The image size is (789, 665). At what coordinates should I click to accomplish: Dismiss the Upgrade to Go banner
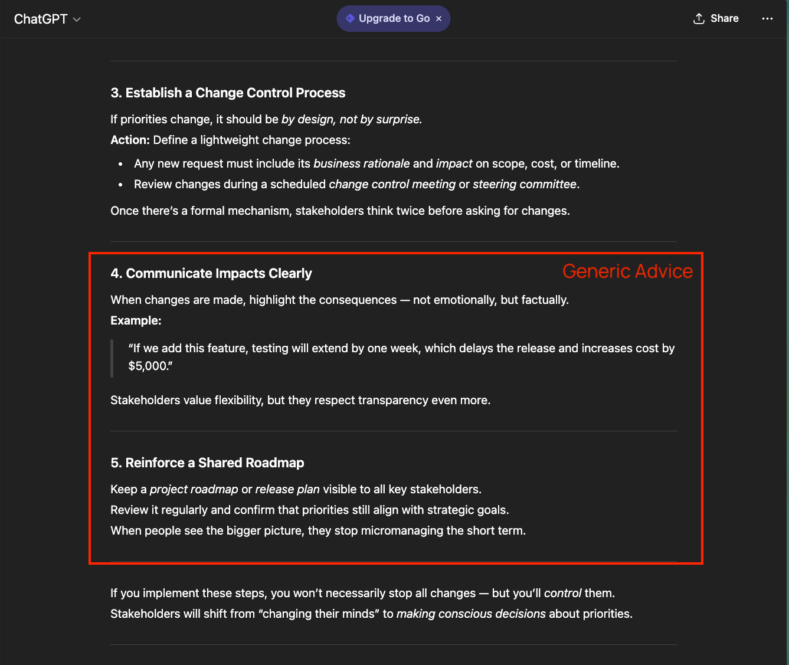[x=438, y=19]
